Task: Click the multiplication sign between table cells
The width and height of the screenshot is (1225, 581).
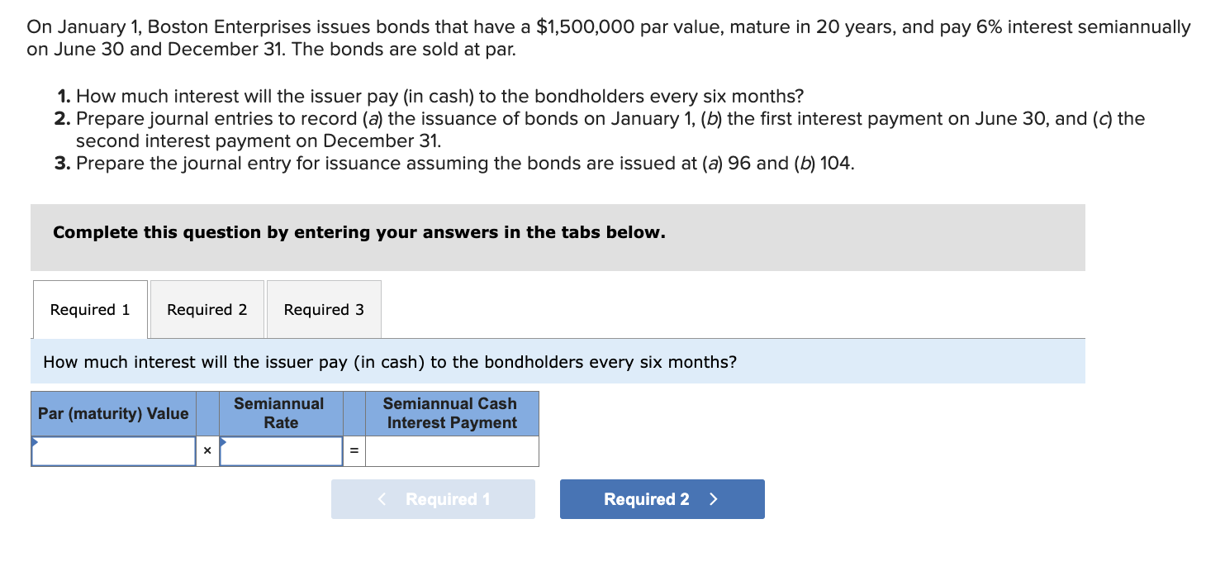Action: click(x=207, y=450)
